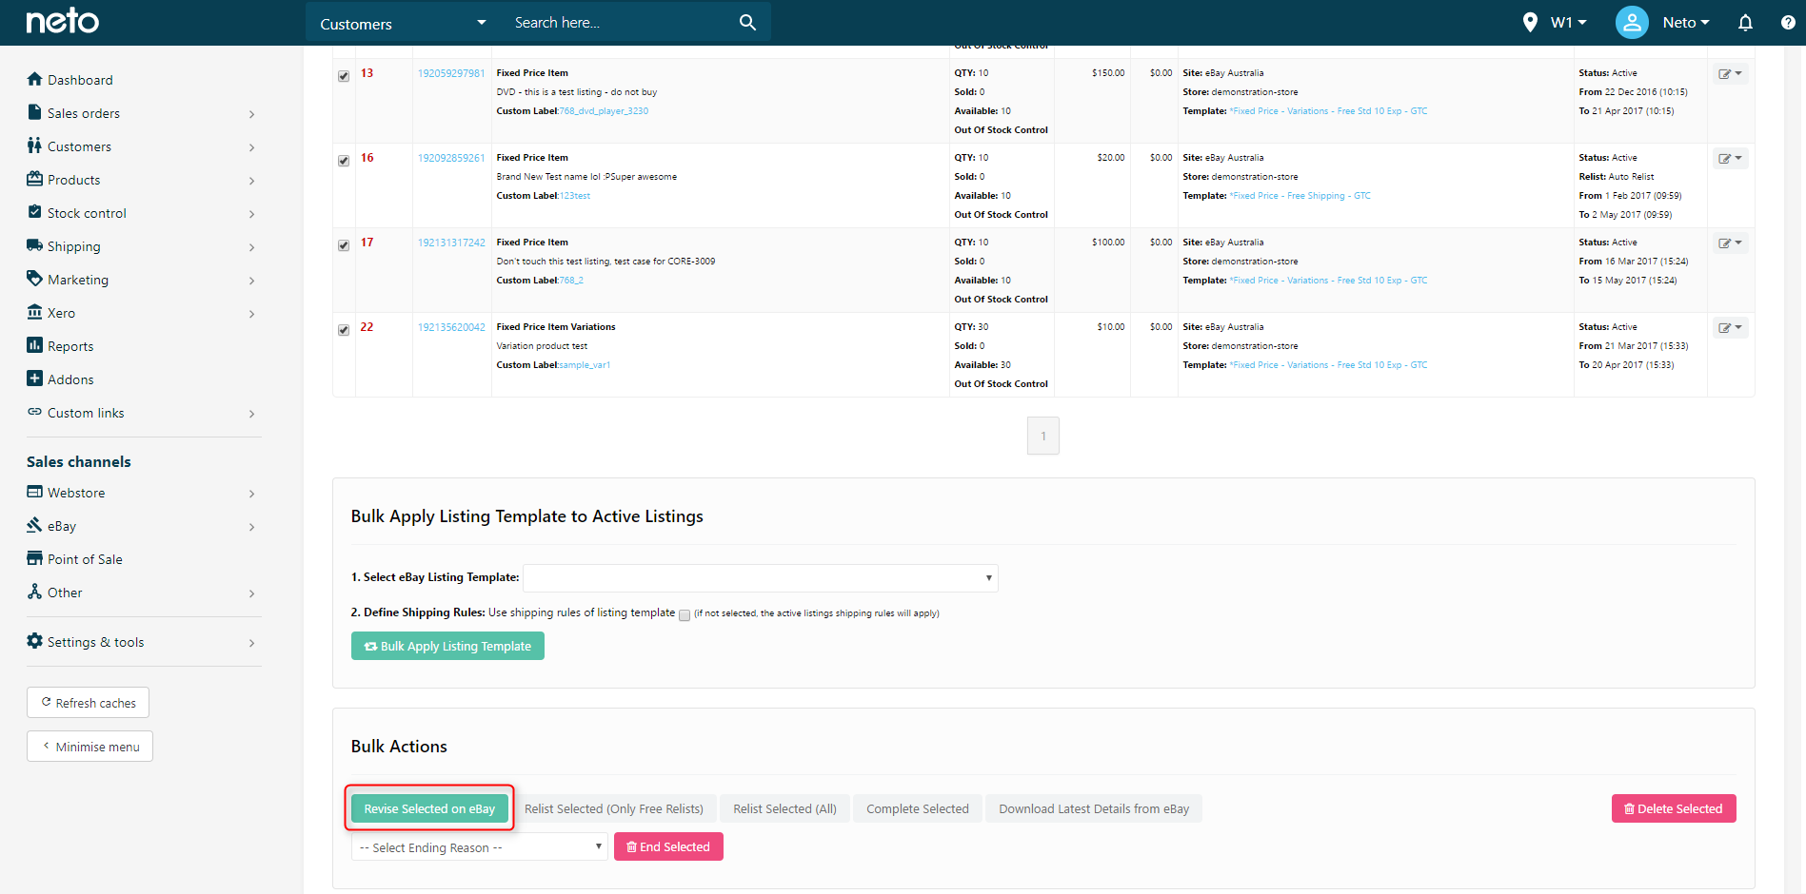Open the Reports menu item
Viewport: 1806px width, 894px height.
click(70, 346)
